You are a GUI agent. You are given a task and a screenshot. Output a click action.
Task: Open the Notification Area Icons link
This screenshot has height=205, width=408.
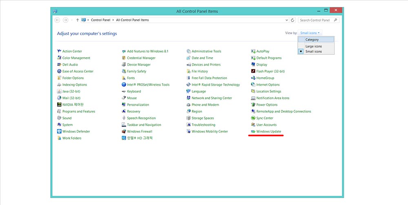point(273,98)
